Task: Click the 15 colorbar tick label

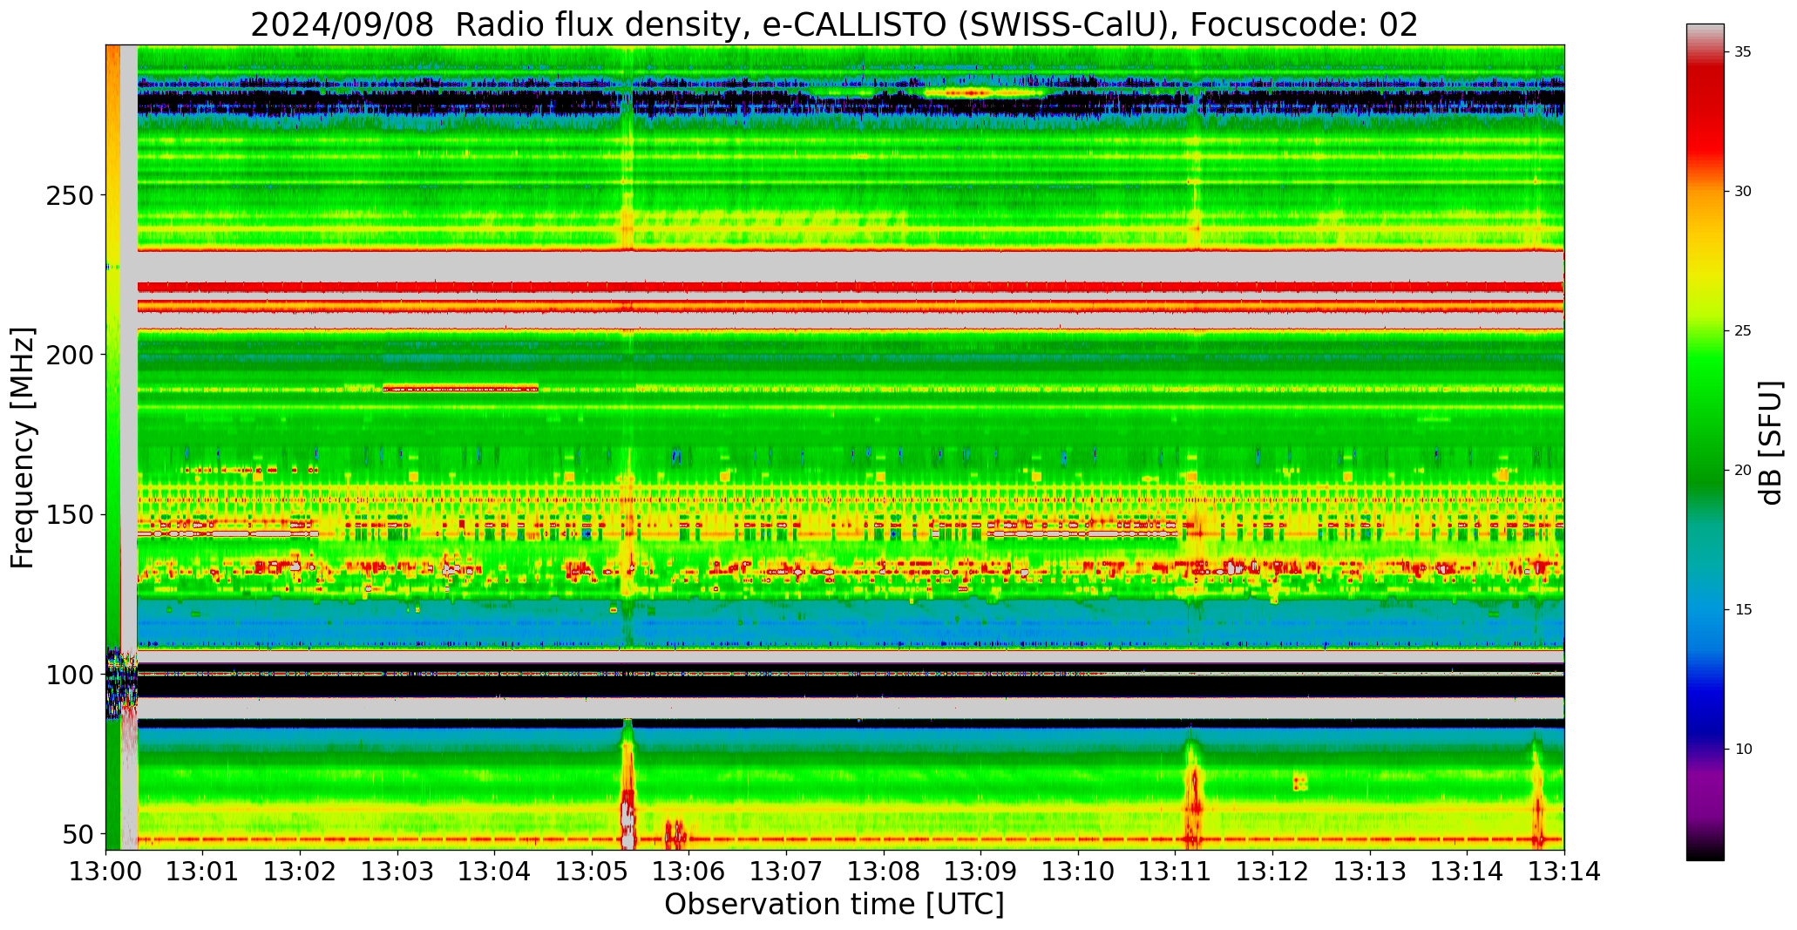Action: pyautogui.click(x=1743, y=609)
